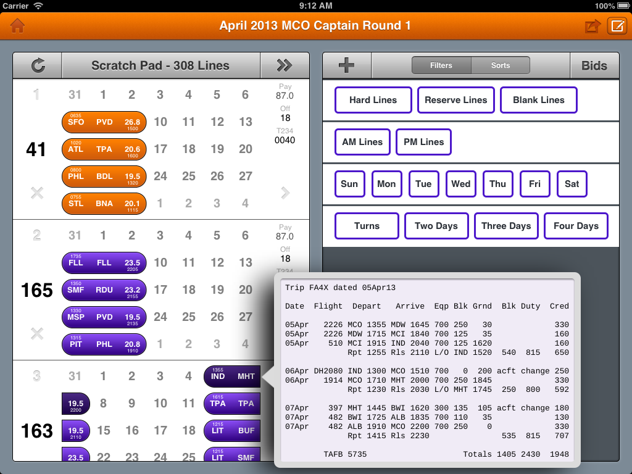The width and height of the screenshot is (632, 474).
Task: Toggle the Wed day filter
Action: pos(460,184)
